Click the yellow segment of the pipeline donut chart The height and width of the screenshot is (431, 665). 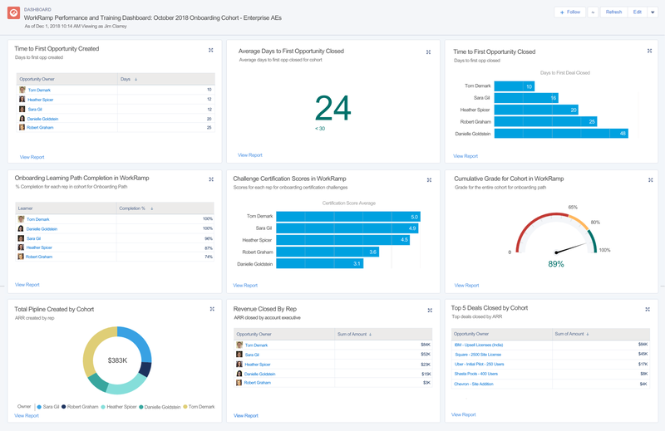pyautogui.click(x=98, y=351)
